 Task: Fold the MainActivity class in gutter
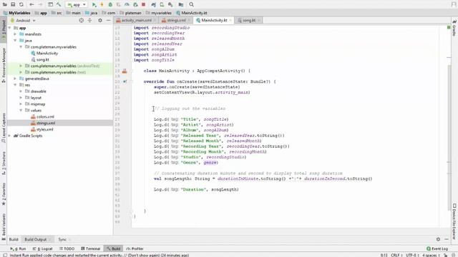[131, 71]
